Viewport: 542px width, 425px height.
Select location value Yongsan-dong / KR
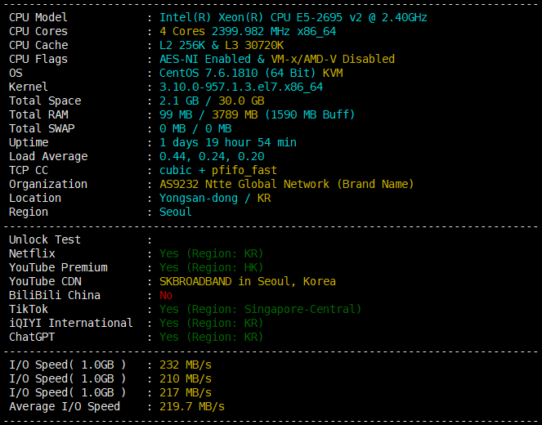click(215, 198)
